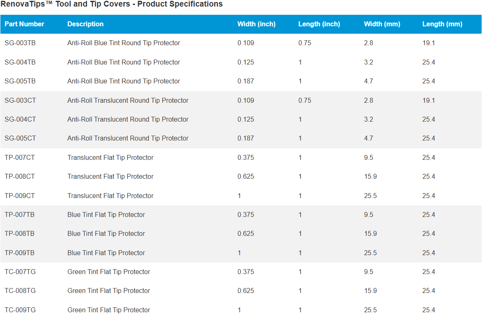Click the Length (mm) column header

pos(442,24)
